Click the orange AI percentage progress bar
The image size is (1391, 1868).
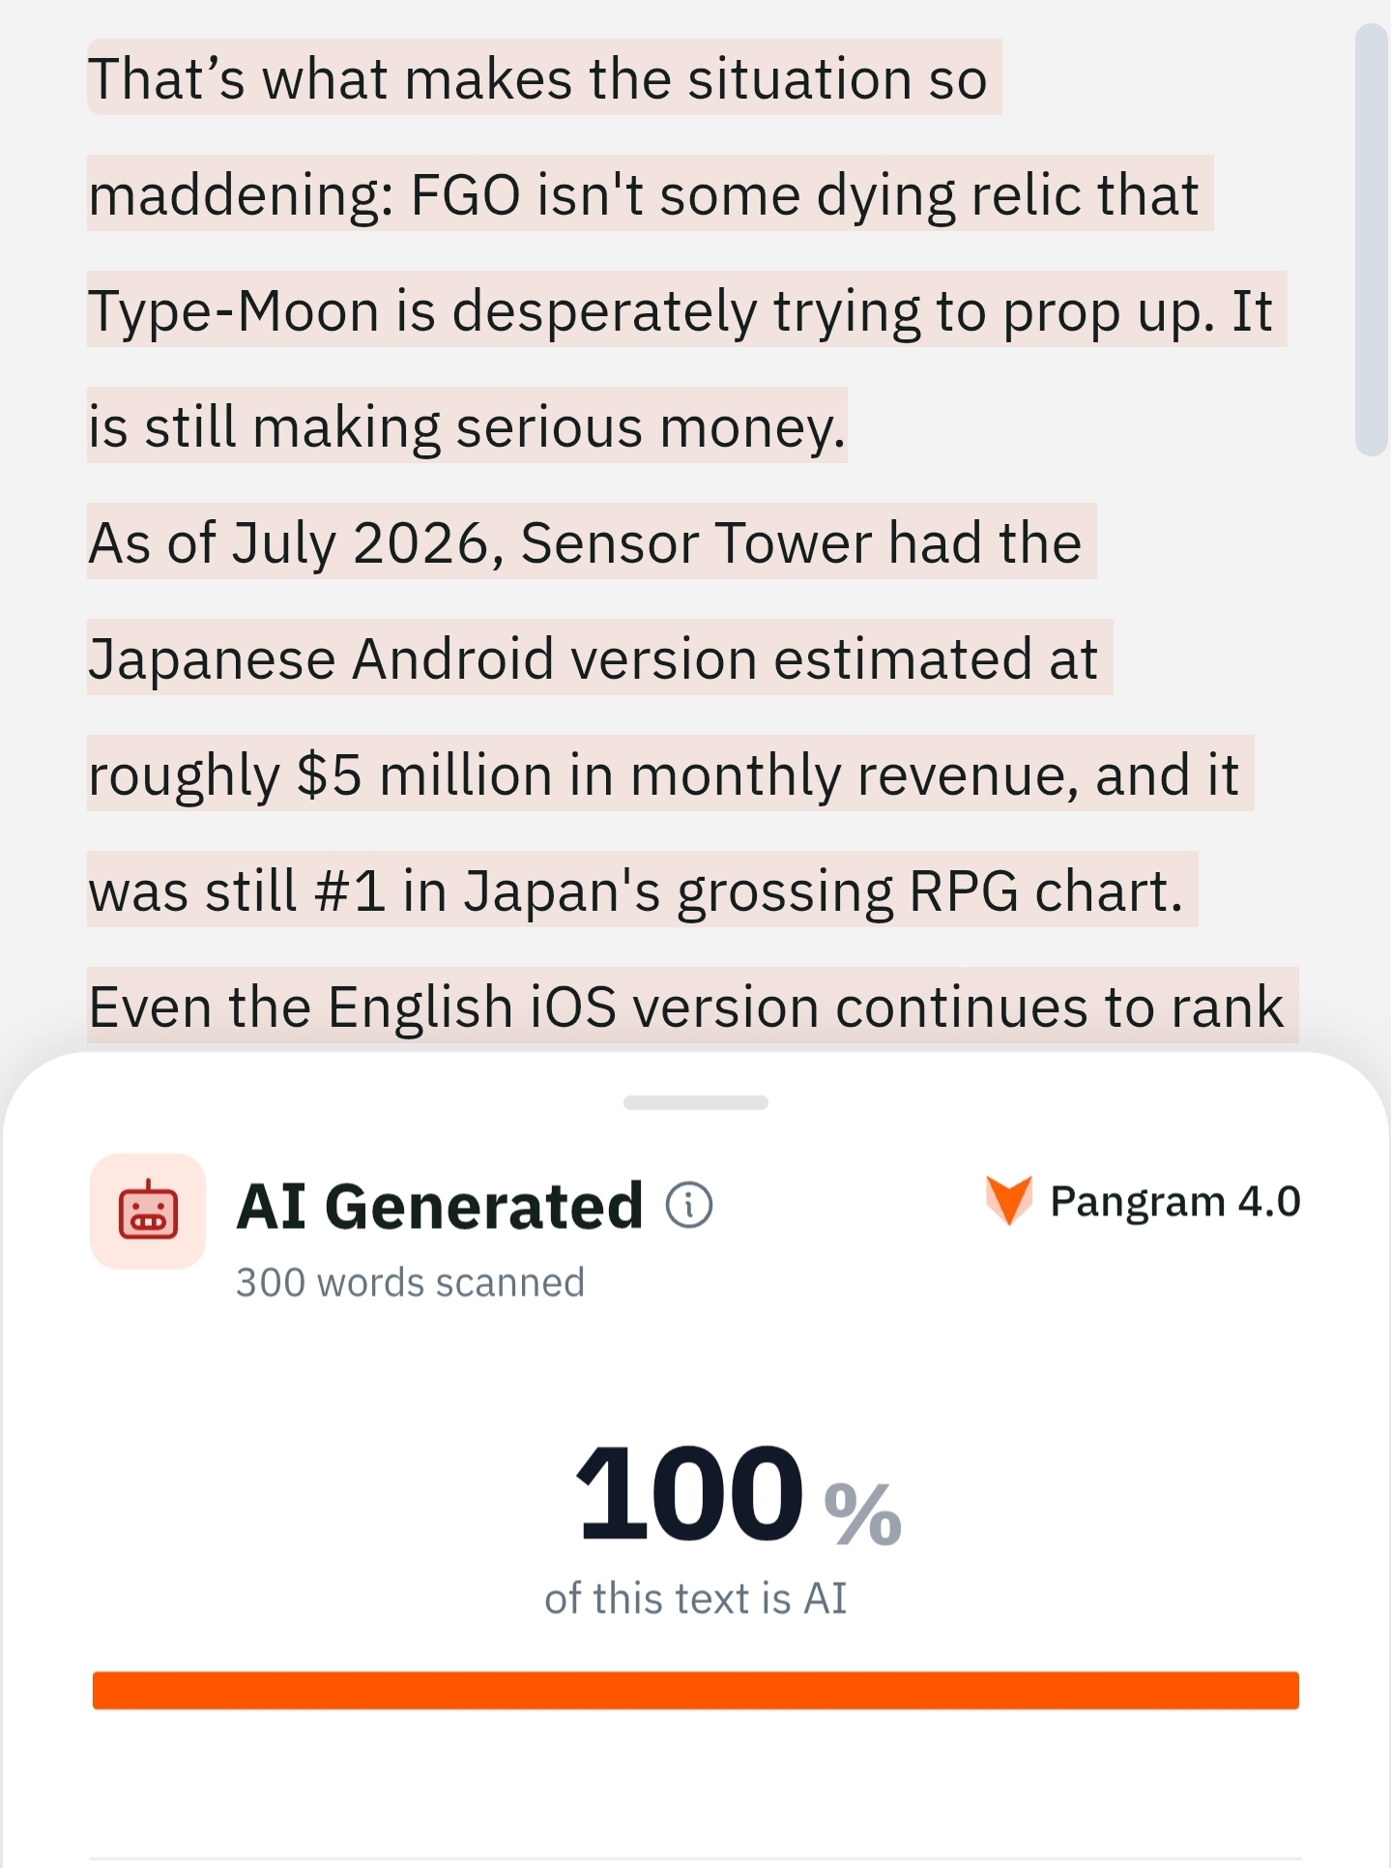click(695, 1690)
